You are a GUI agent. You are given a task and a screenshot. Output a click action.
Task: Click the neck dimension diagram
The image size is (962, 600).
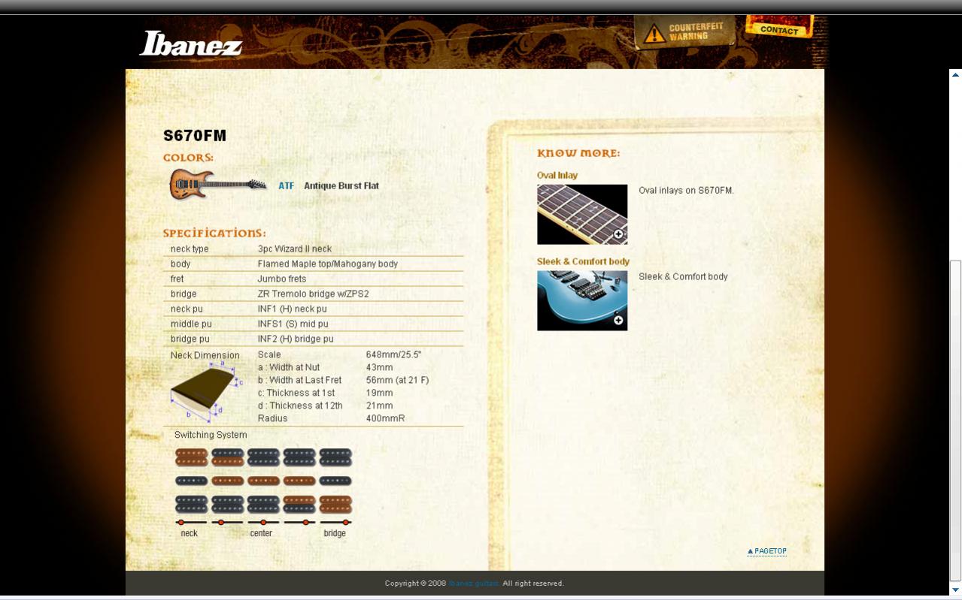pyautogui.click(x=206, y=393)
